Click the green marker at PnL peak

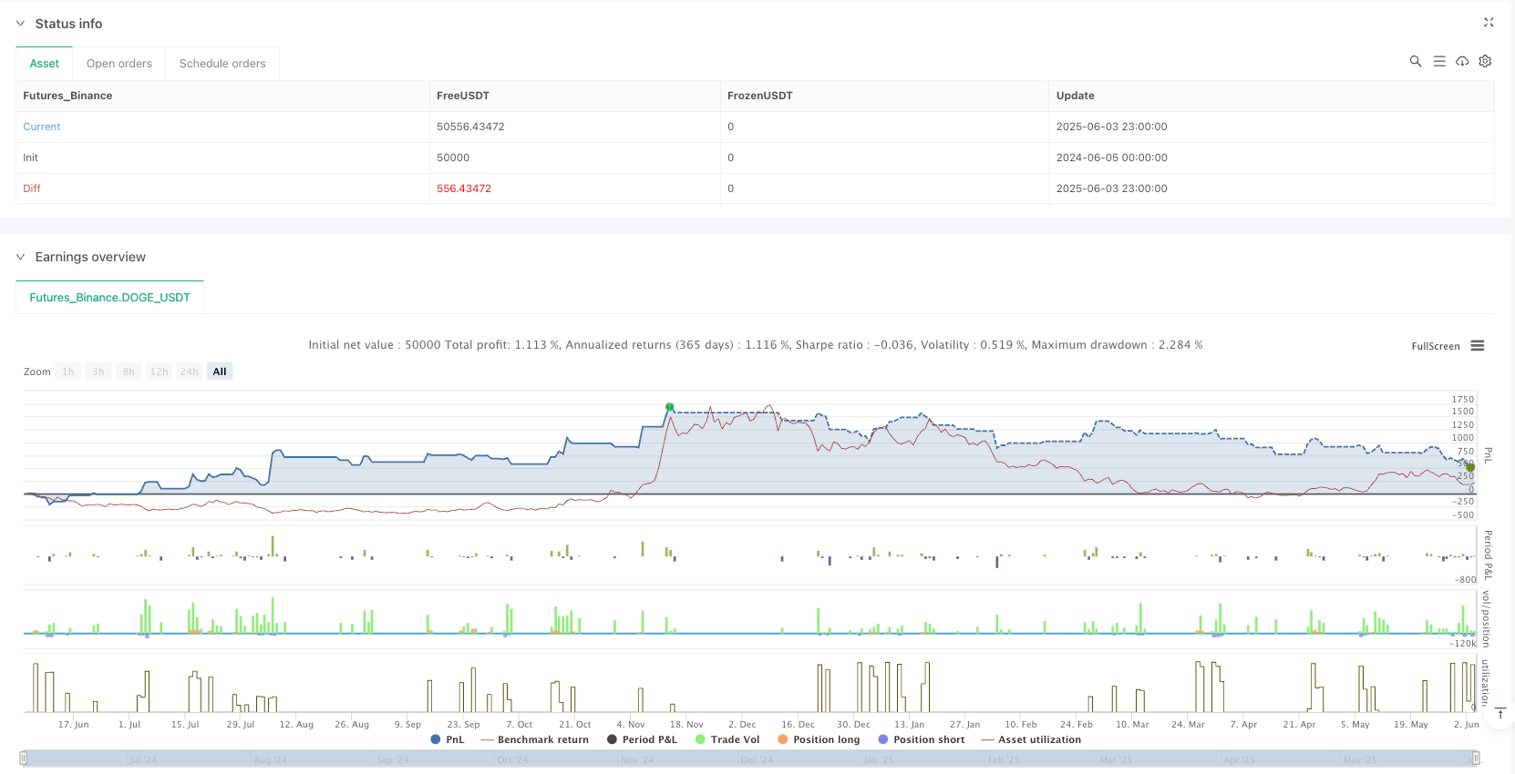coord(670,407)
